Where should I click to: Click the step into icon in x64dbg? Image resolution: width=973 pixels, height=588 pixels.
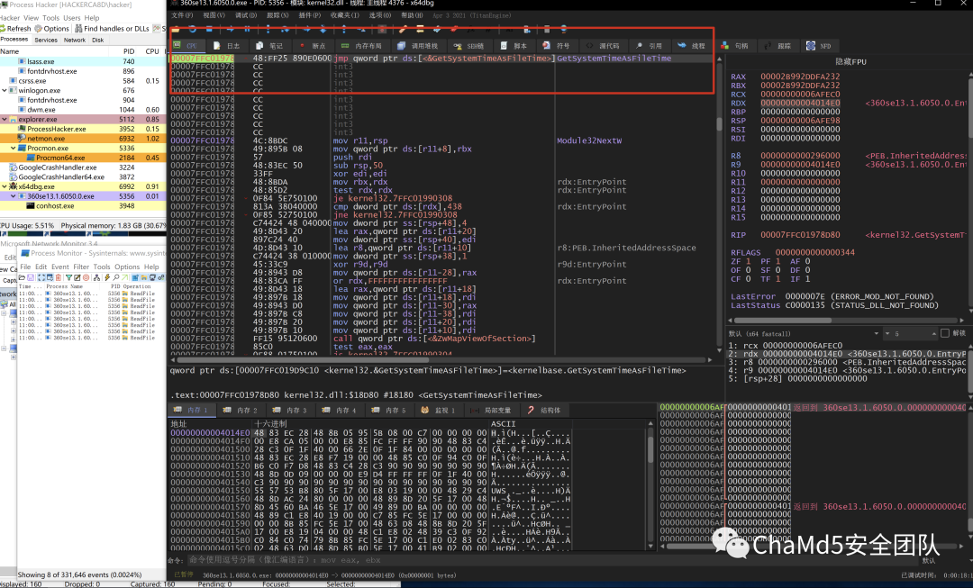(x=268, y=29)
